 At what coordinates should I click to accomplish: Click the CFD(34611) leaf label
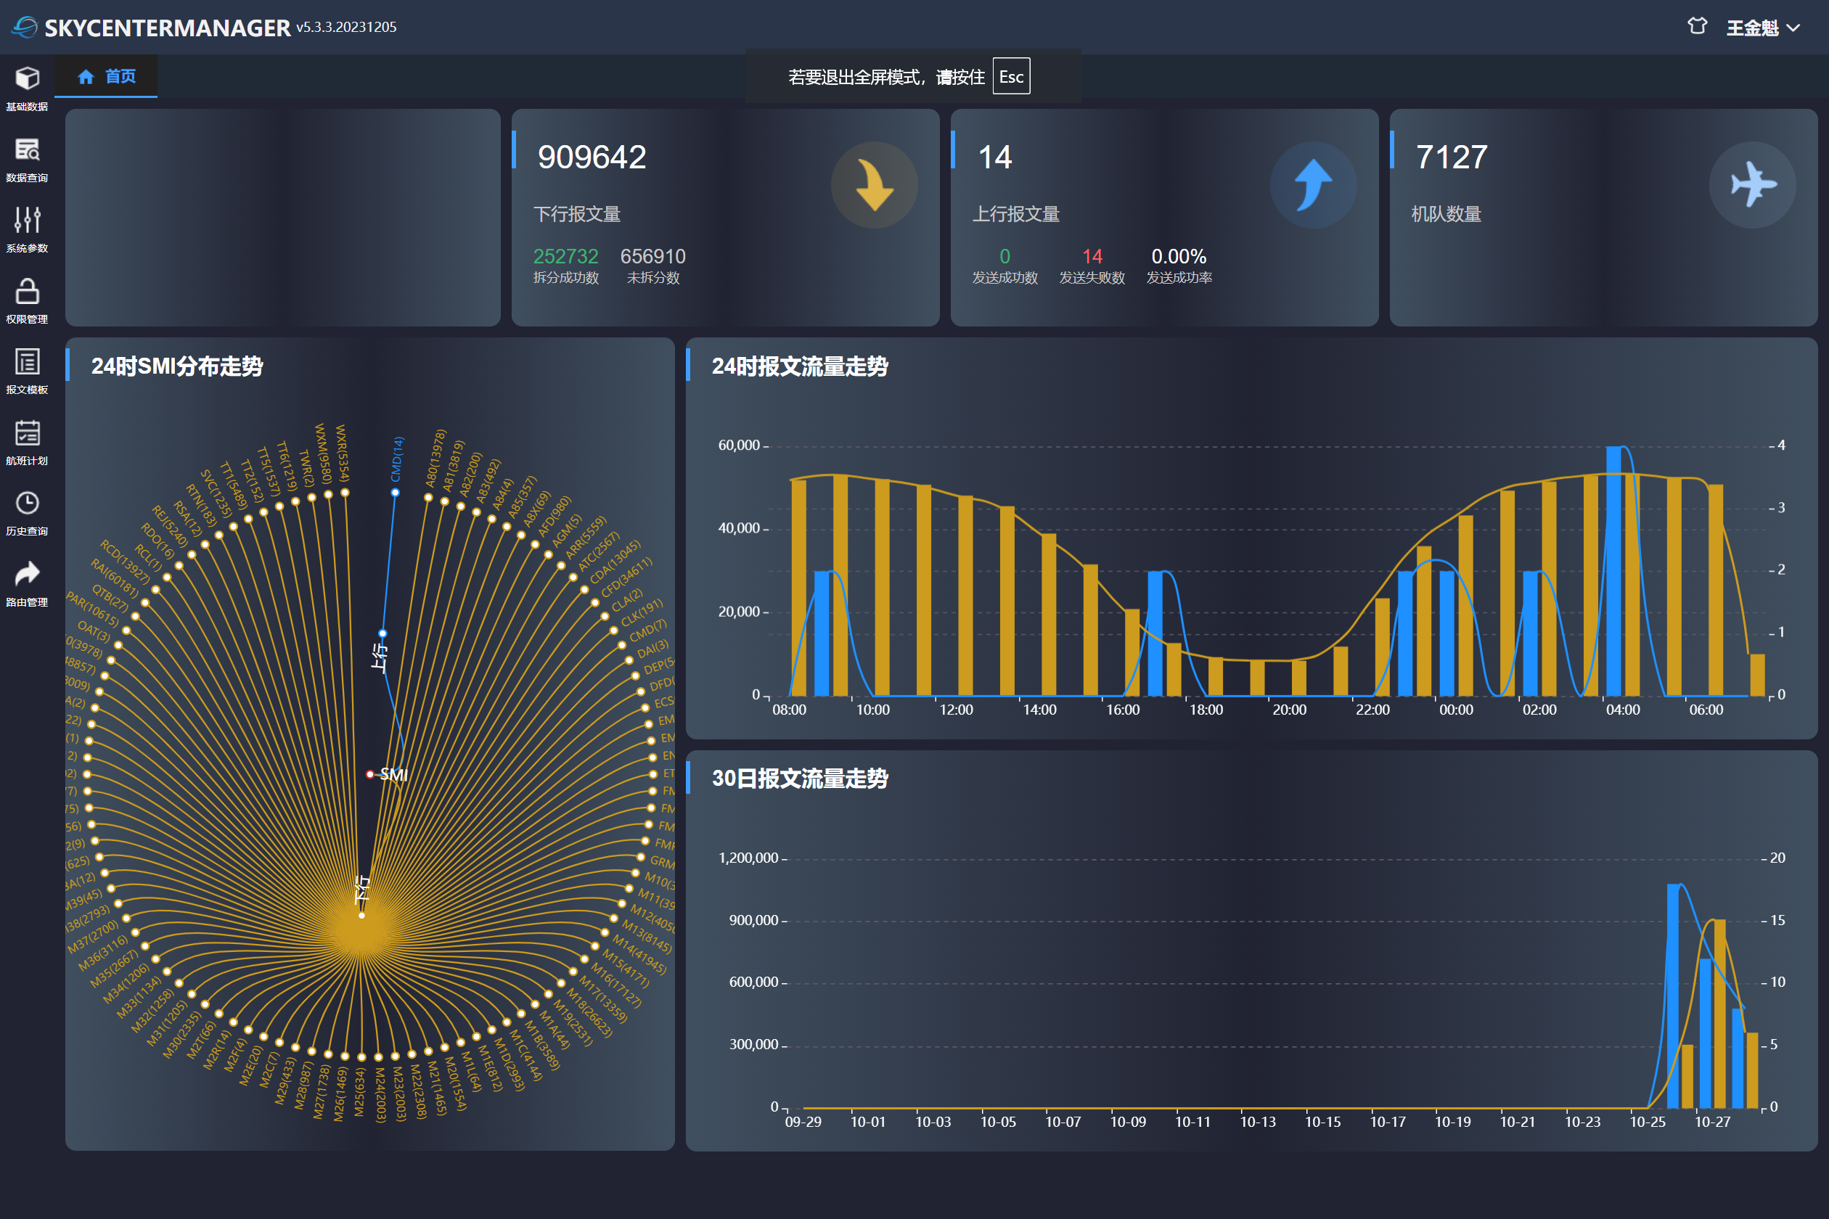click(627, 578)
